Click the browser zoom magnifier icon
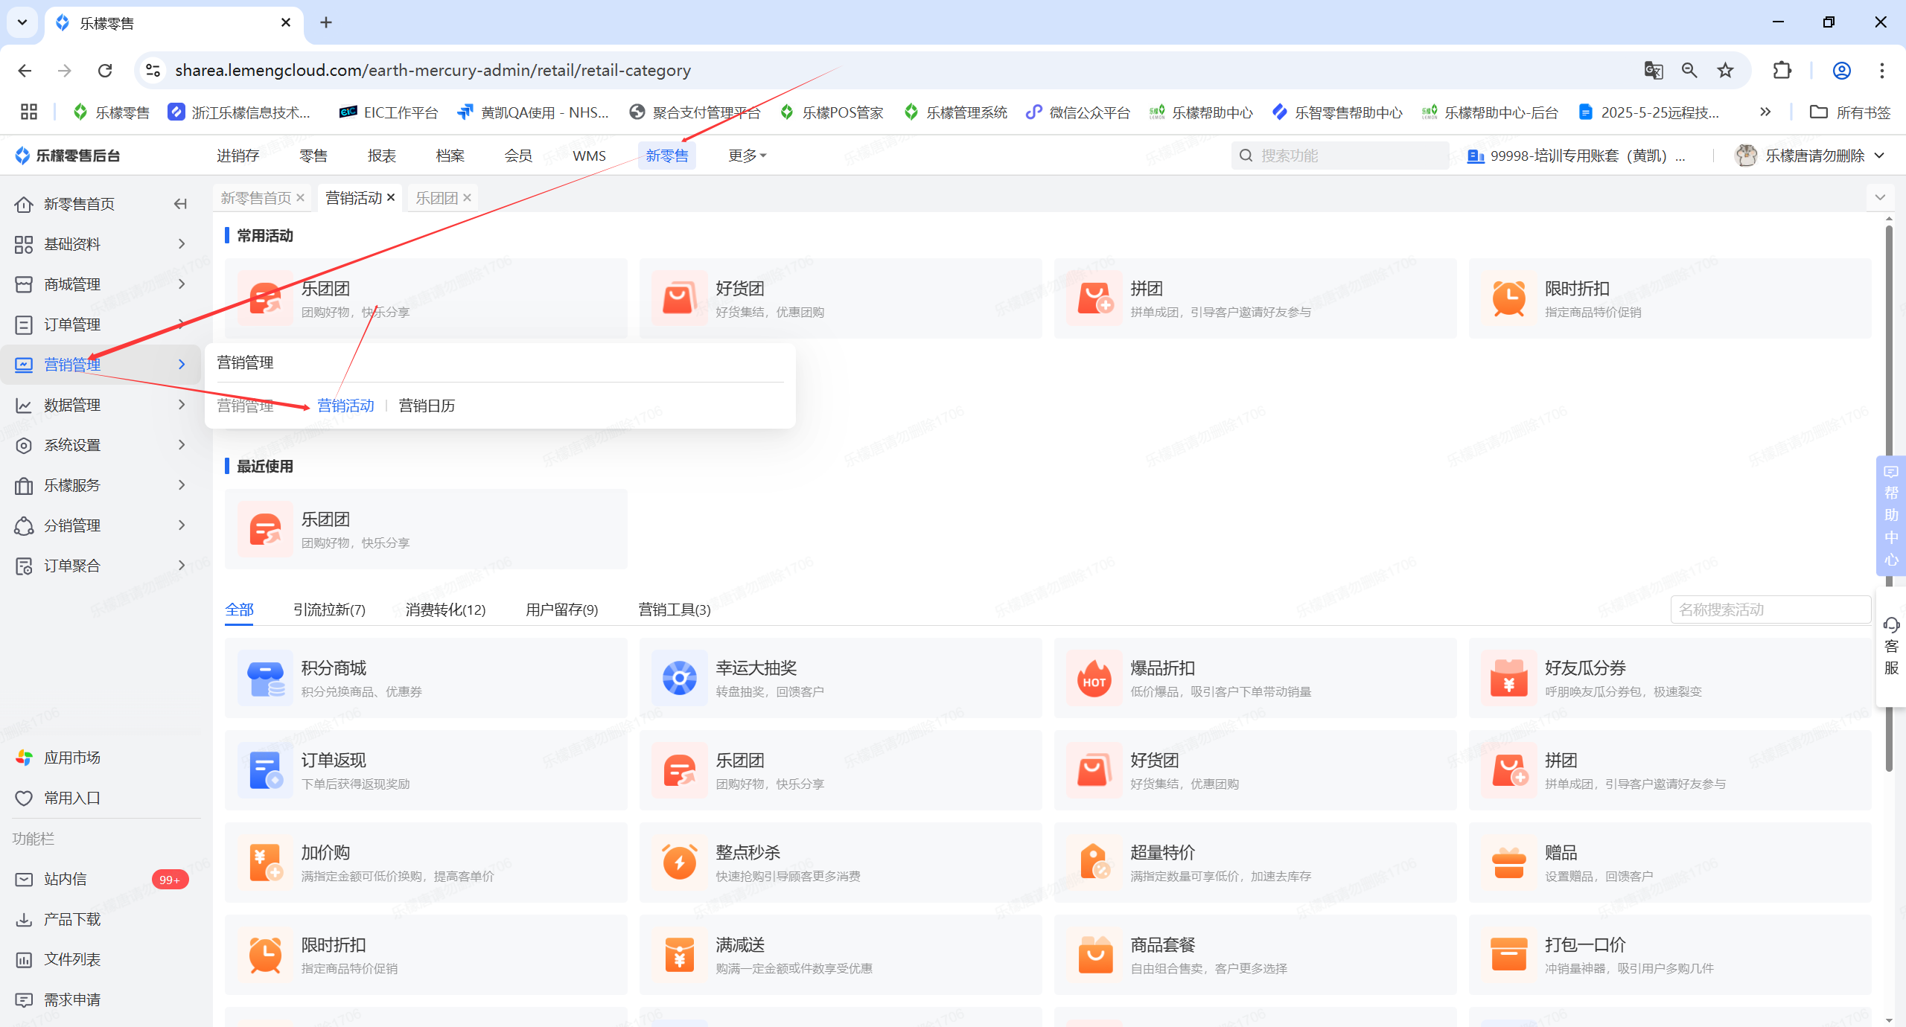 pyautogui.click(x=1689, y=70)
